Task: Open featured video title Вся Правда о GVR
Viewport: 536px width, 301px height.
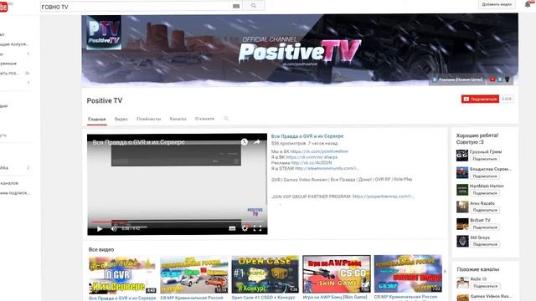Action: pyautogui.click(x=307, y=135)
